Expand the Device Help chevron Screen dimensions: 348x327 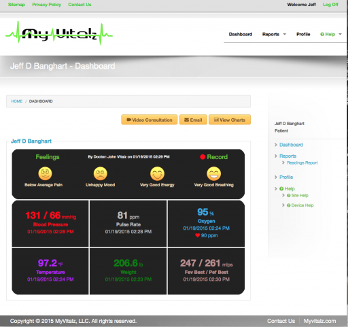tap(283, 205)
